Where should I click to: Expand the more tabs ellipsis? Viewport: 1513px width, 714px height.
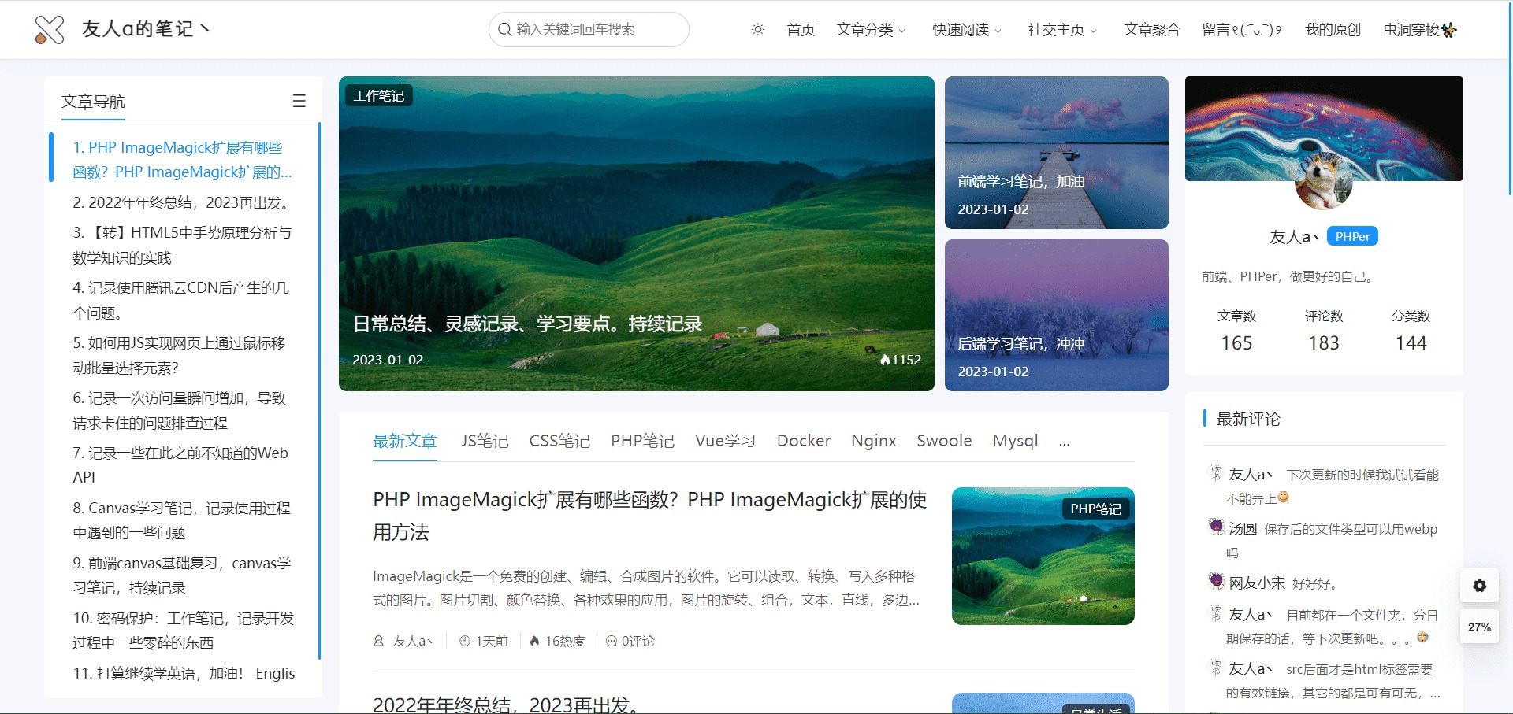click(x=1065, y=442)
